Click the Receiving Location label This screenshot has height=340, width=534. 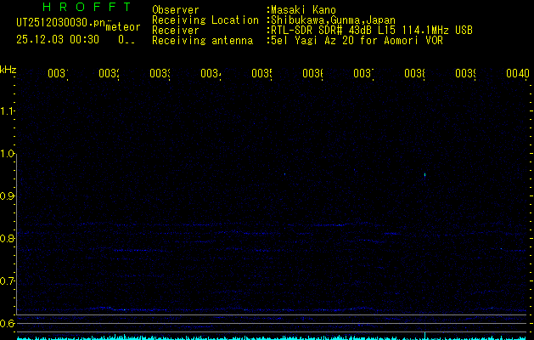pos(205,20)
